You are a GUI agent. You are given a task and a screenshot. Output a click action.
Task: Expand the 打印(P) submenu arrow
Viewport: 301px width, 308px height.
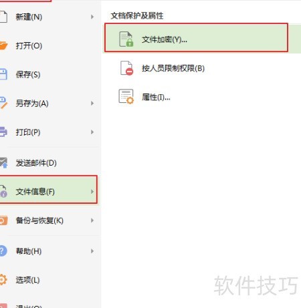(x=92, y=132)
